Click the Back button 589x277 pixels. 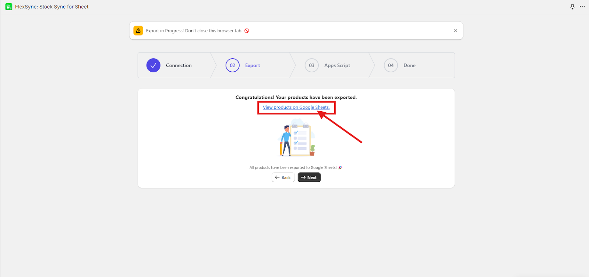[x=283, y=177]
